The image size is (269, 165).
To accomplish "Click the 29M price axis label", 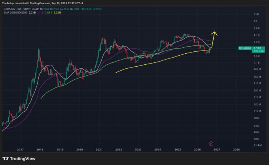I will pyautogui.click(x=256, y=139).
